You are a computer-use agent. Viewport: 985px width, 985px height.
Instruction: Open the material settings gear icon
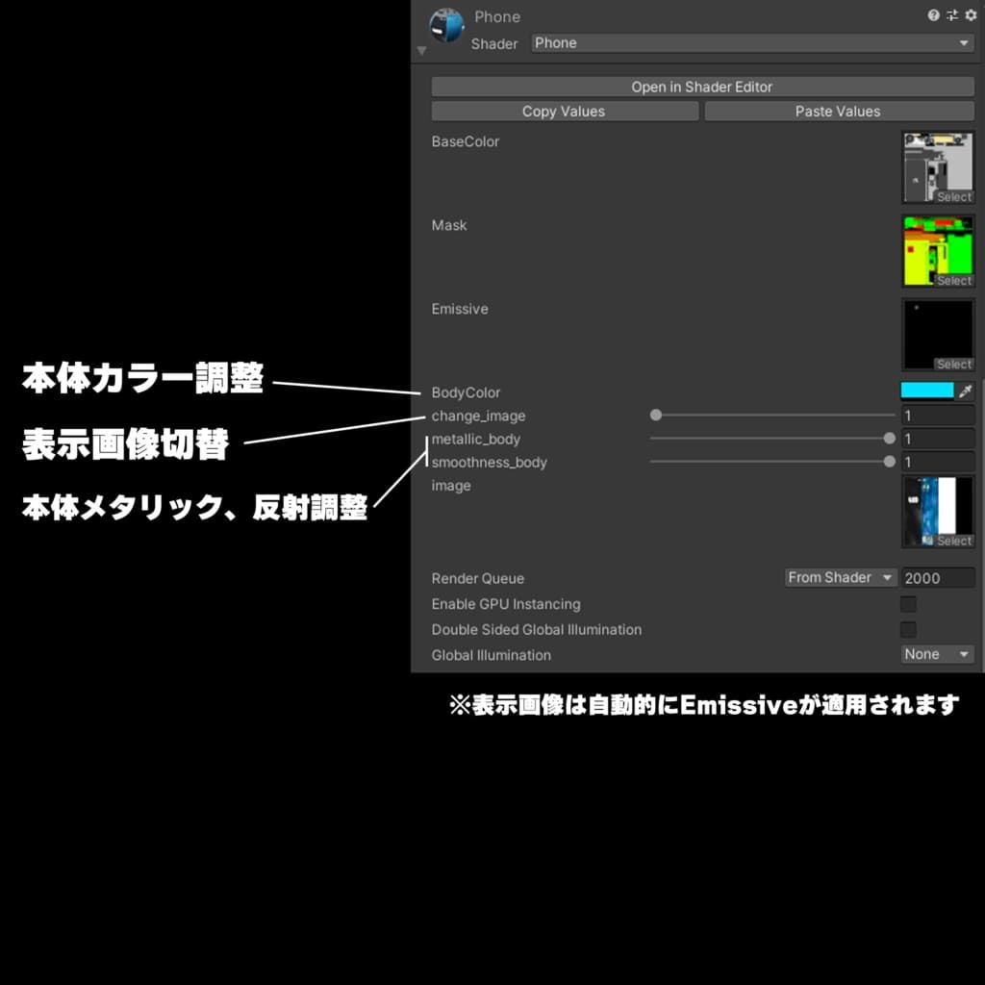coord(972,15)
